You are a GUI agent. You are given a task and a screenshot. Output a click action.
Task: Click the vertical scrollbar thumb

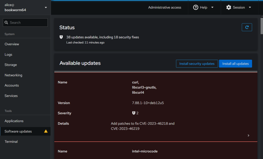[262, 26]
